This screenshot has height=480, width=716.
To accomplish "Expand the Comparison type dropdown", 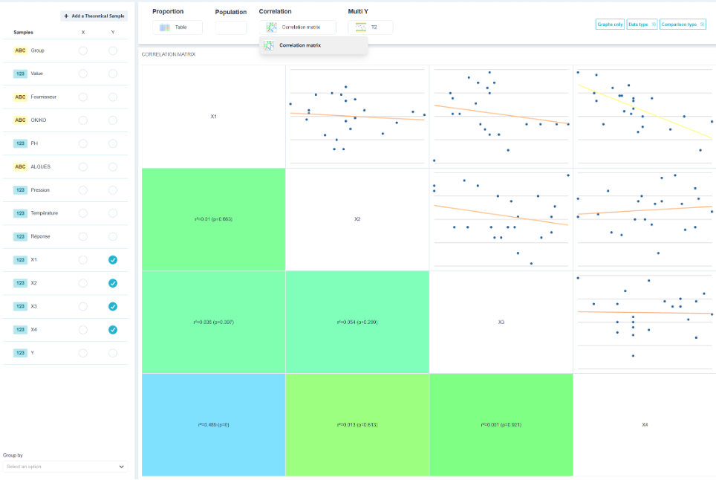I will click(683, 25).
